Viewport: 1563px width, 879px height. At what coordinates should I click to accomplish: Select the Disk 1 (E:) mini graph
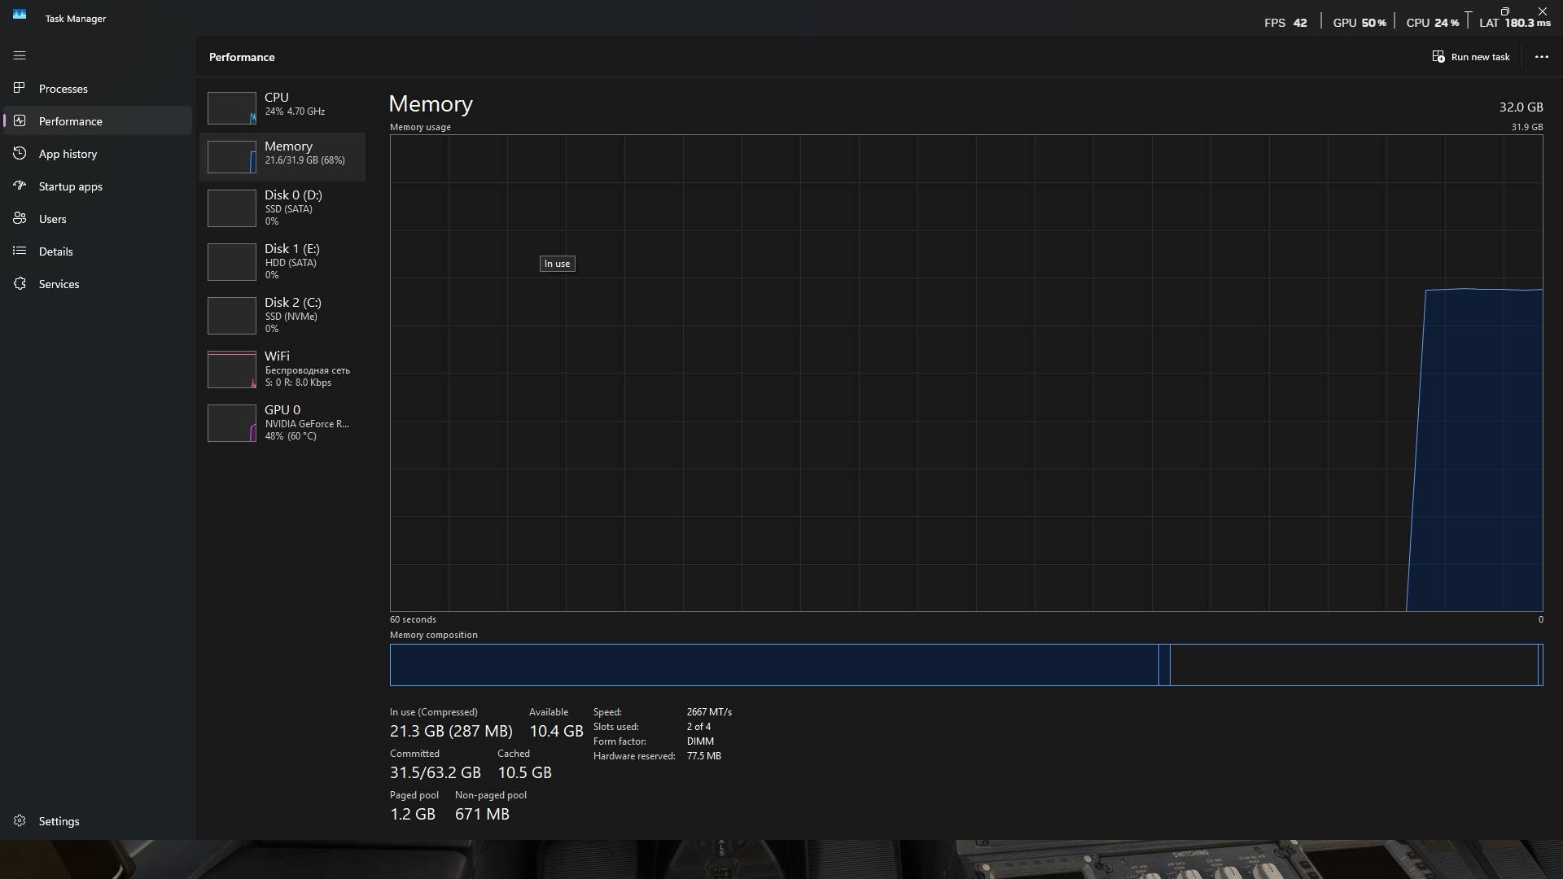pyautogui.click(x=232, y=262)
